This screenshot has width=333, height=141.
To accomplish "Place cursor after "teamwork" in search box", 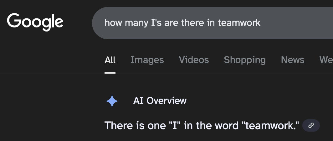I will pos(261,23).
